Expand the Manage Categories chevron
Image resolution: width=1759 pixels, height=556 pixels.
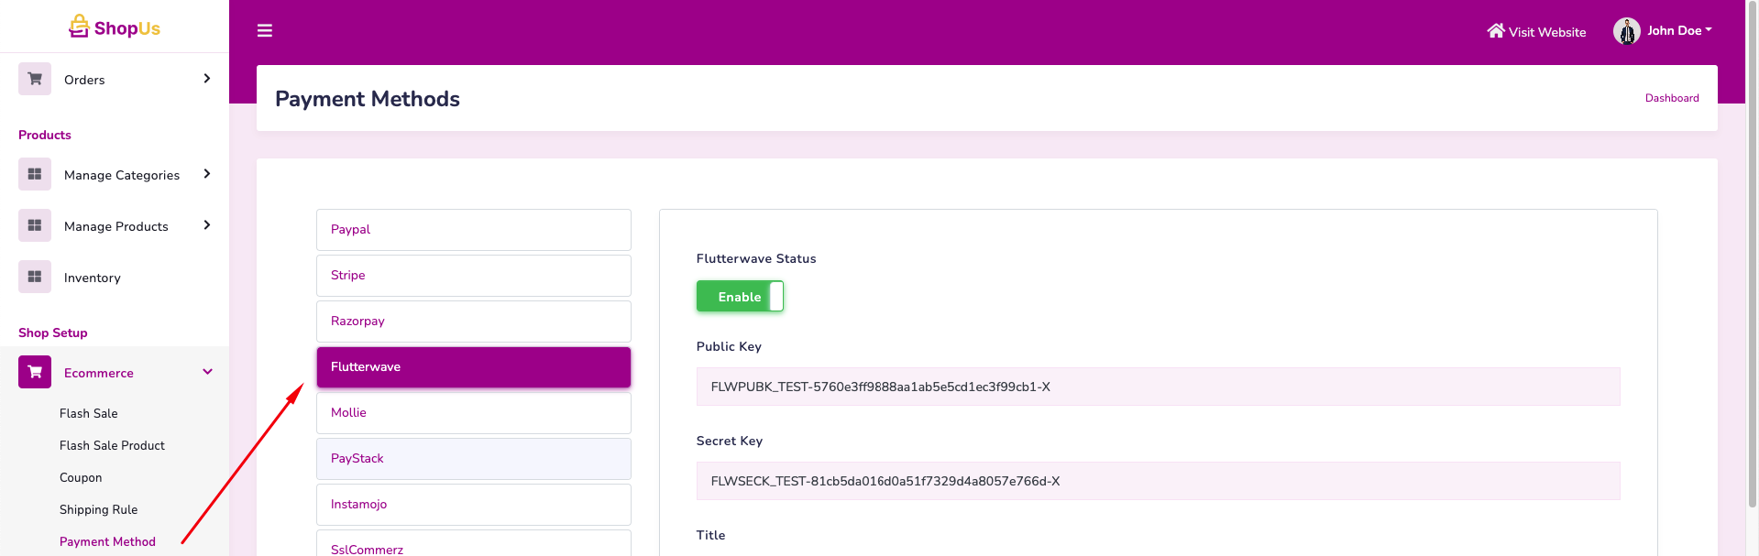(207, 174)
